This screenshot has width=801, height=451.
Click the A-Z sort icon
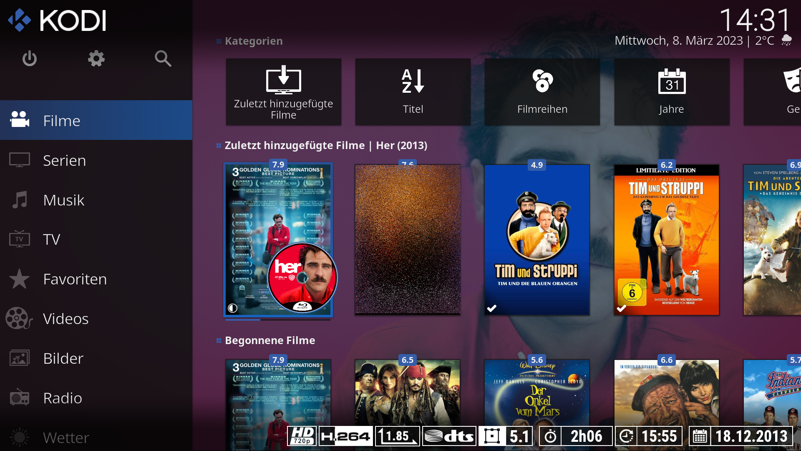[413, 81]
